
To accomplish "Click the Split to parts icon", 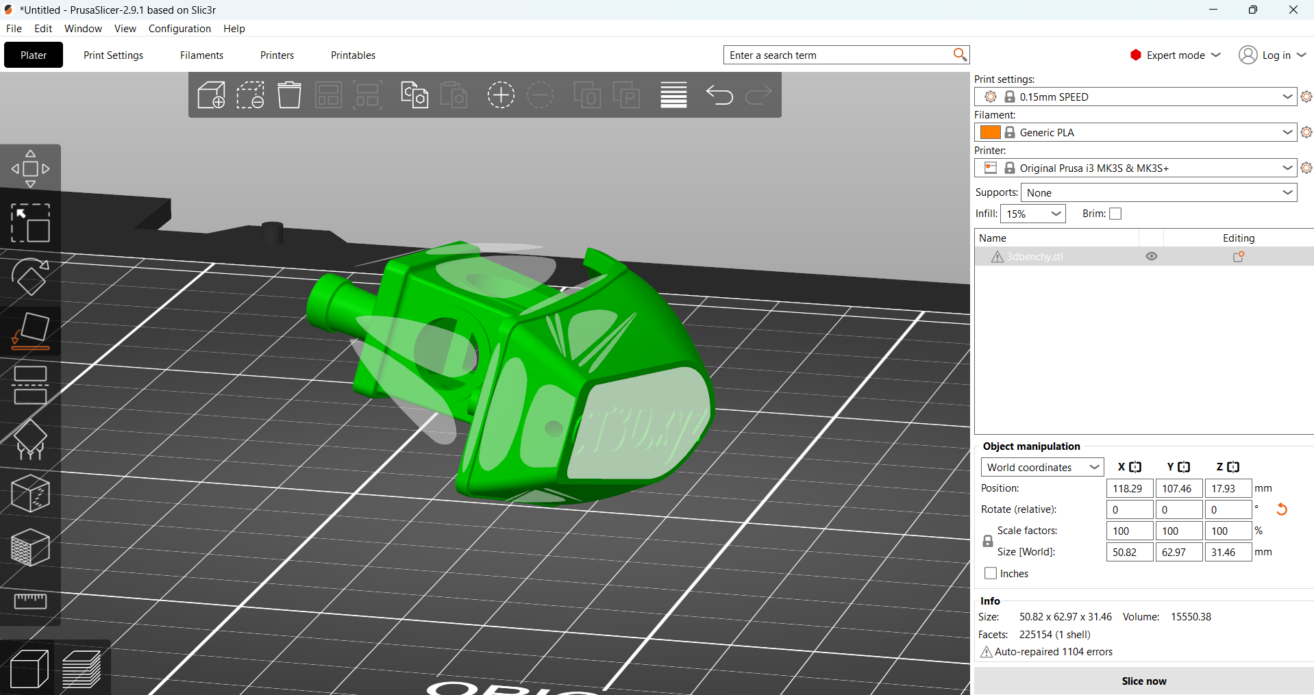I will coord(626,95).
